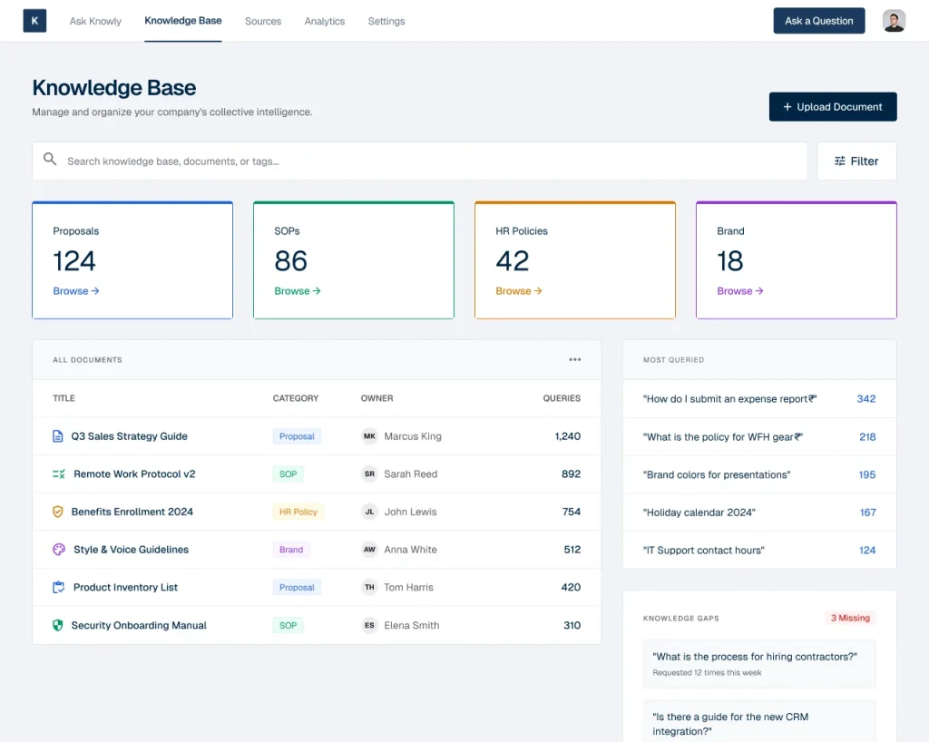The image size is (929, 742).
Task: Click the search magnifier icon
Action: (x=51, y=160)
